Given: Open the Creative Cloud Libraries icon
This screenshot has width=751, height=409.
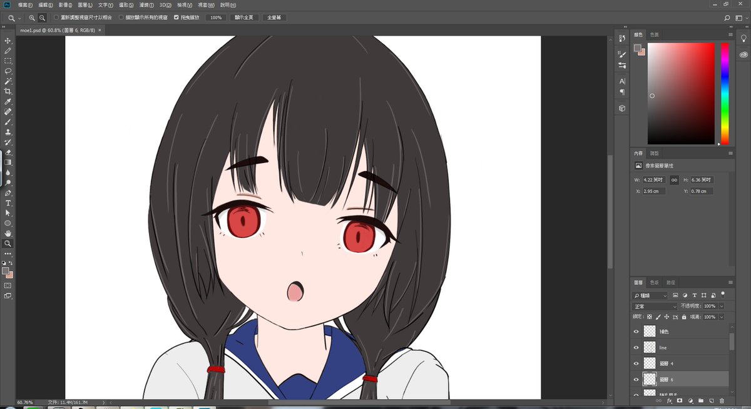Looking at the screenshot, I should click(743, 54).
